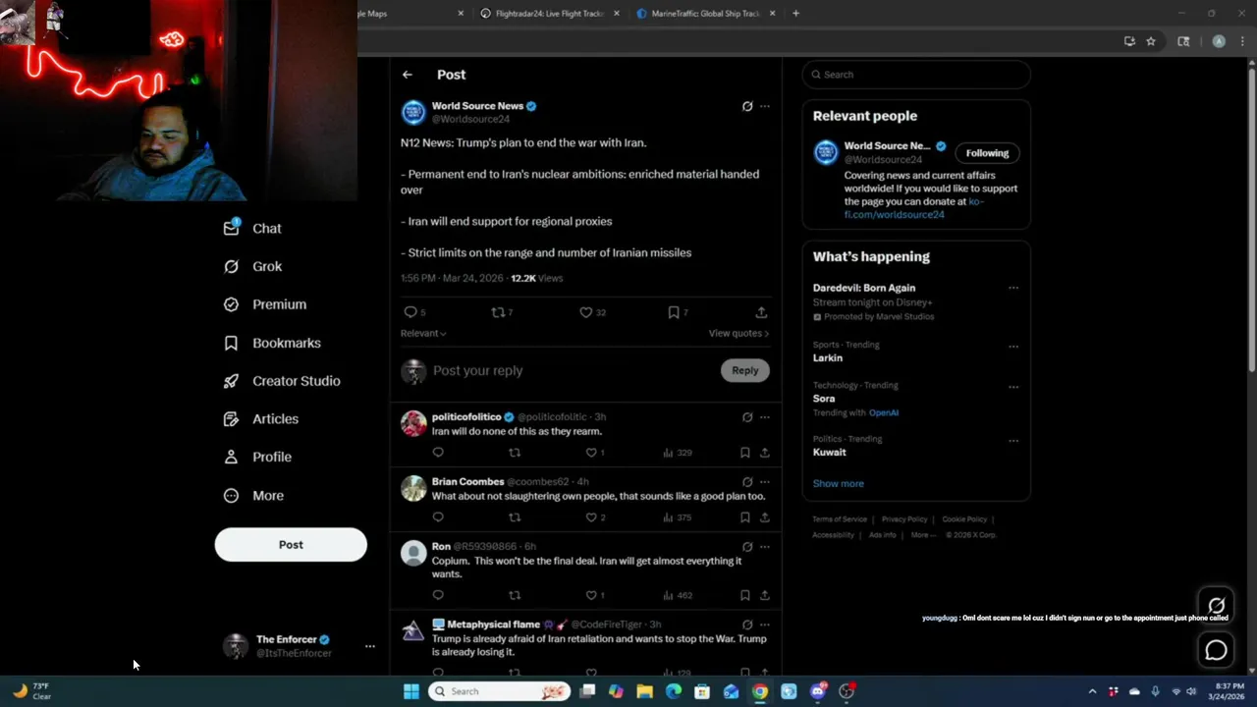Image resolution: width=1257 pixels, height=707 pixels.
Task: Click the taskbar Search box
Action: pos(500,691)
